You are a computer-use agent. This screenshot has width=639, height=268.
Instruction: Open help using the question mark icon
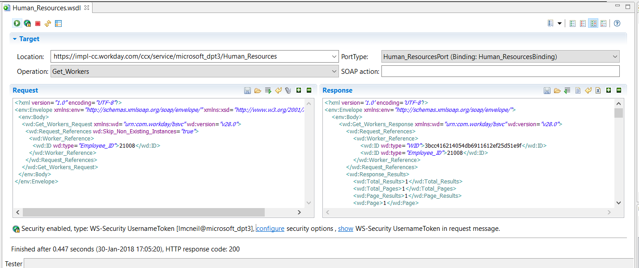(617, 23)
